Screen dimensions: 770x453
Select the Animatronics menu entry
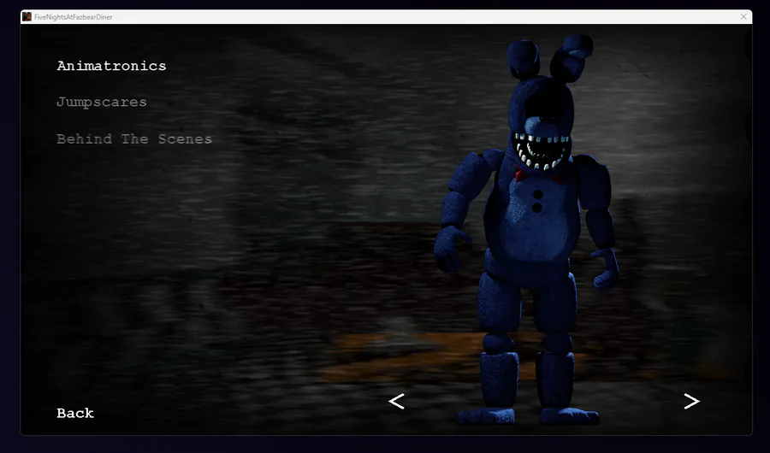tap(111, 66)
